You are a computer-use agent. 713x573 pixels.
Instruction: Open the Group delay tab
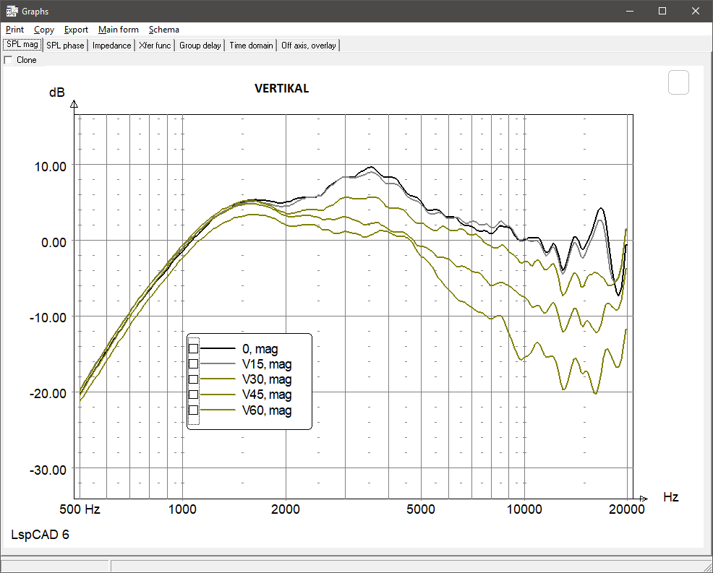(x=200, y=46)
